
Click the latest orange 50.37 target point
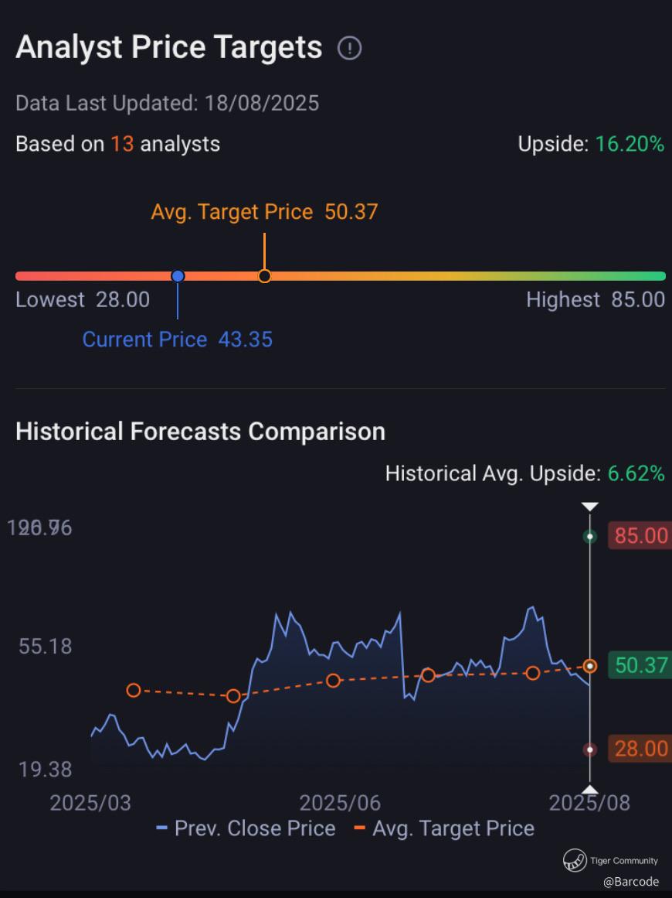(589, 666)
